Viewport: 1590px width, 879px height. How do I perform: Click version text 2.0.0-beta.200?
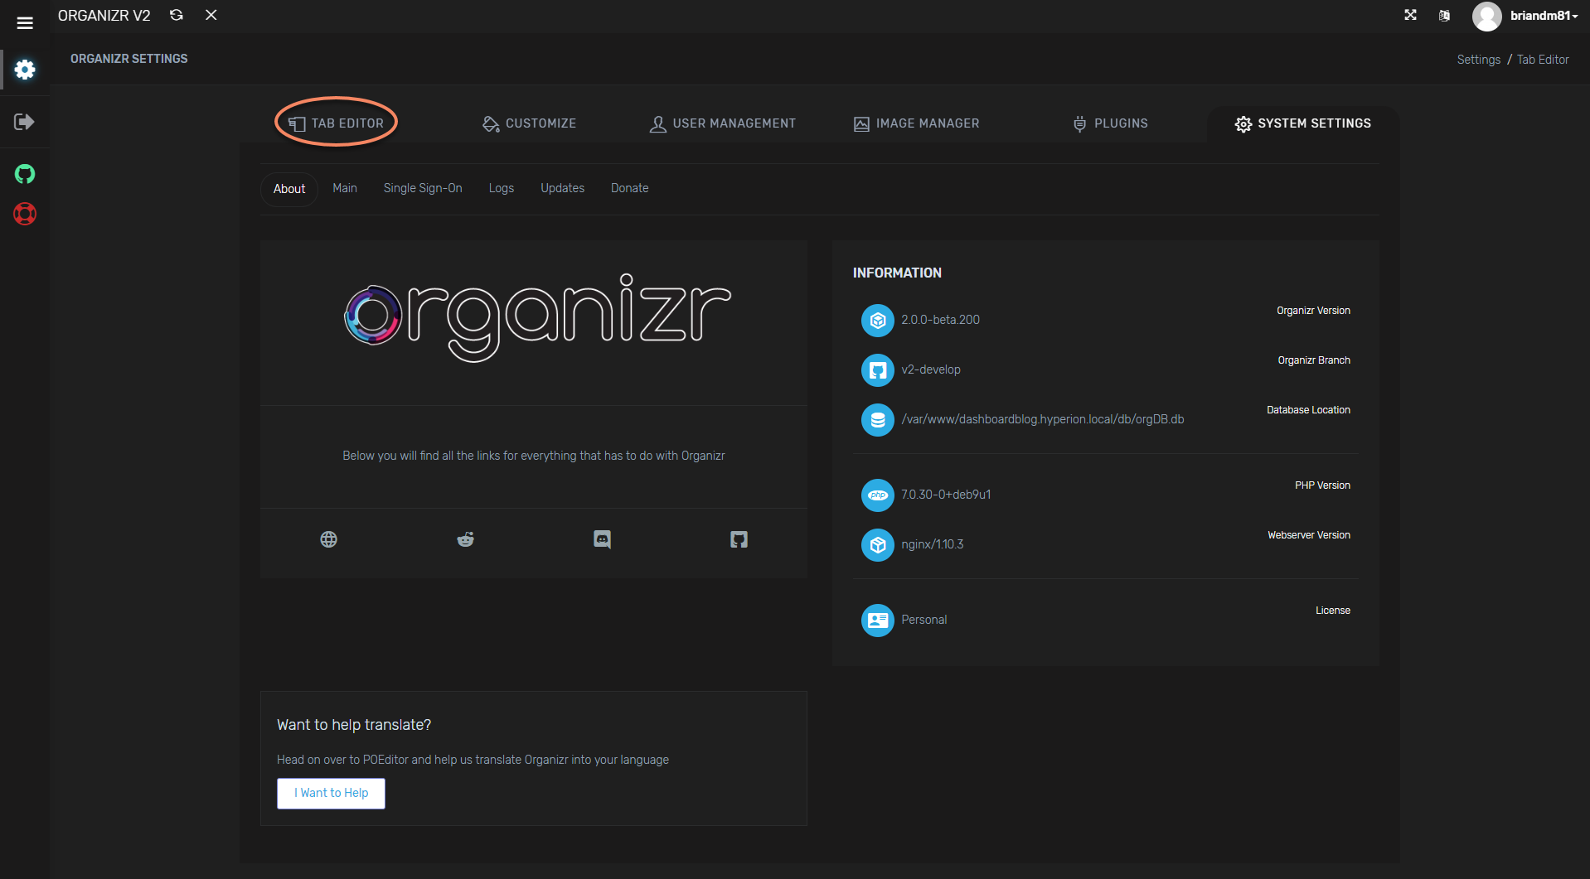click(x=940, y=320)
